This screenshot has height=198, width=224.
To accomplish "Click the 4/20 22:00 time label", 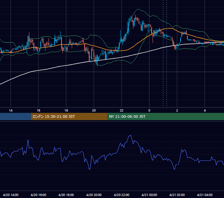I will click(122, 195).
